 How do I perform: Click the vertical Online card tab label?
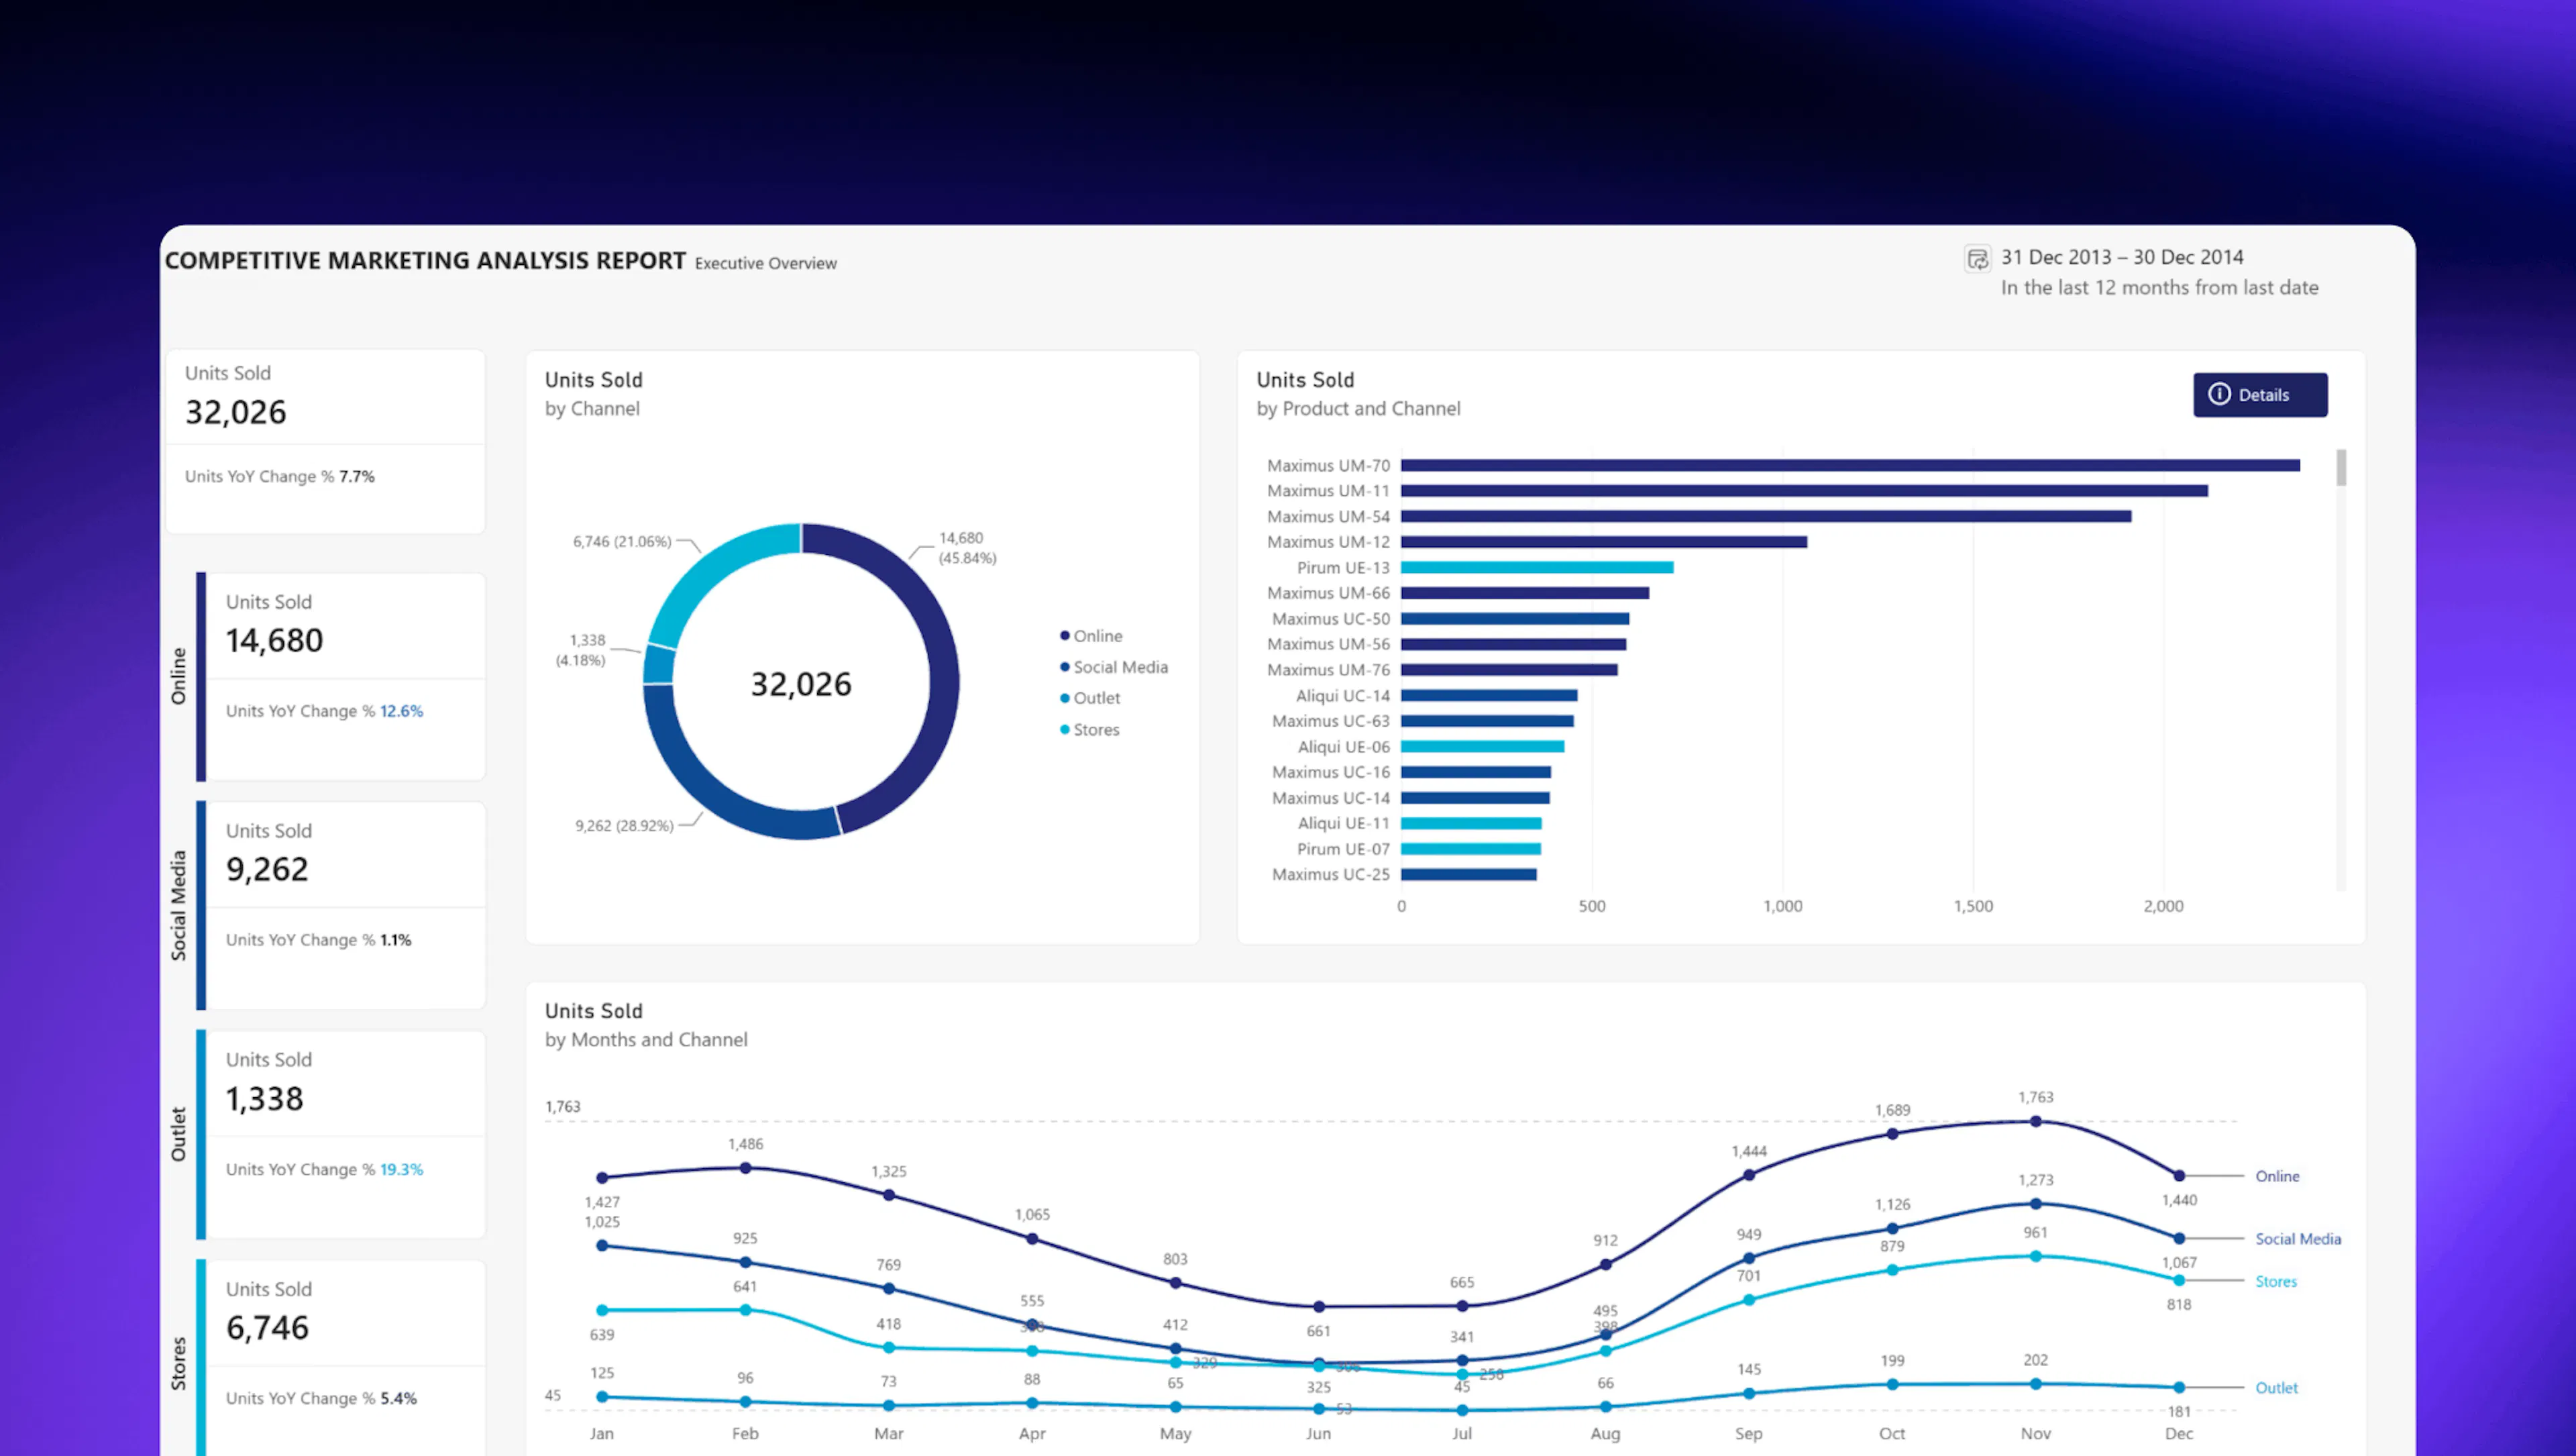[178, 677]
